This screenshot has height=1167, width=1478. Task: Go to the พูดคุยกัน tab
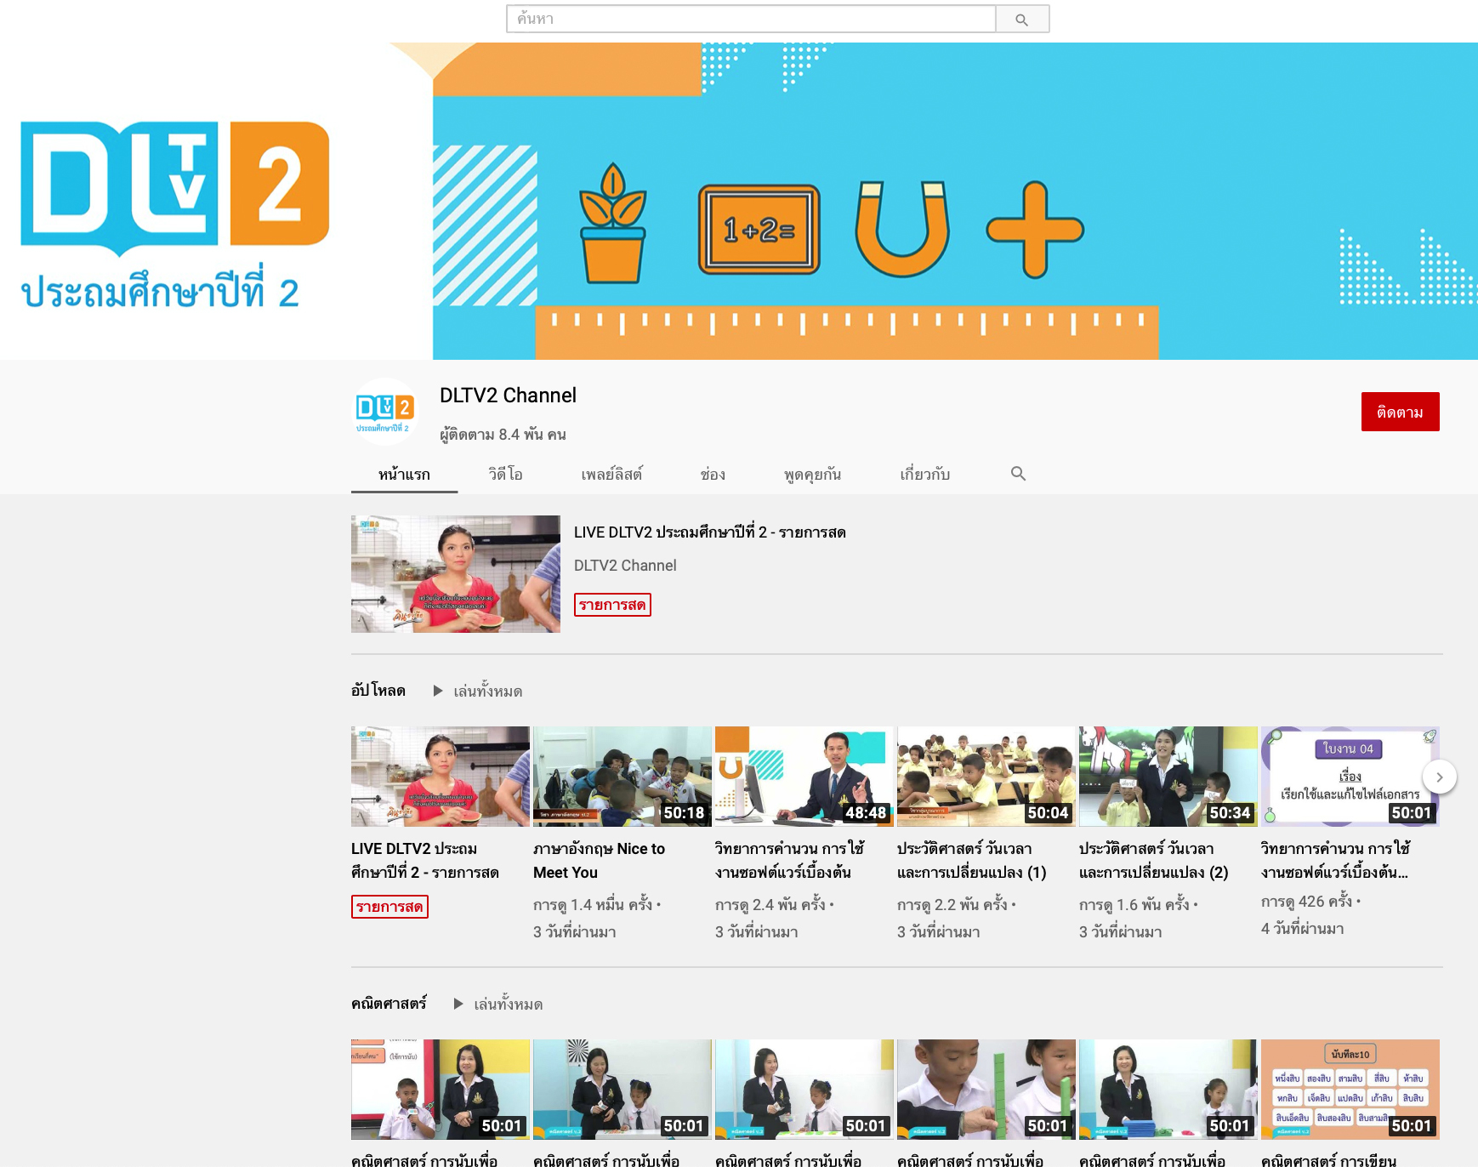pos(812,475)
